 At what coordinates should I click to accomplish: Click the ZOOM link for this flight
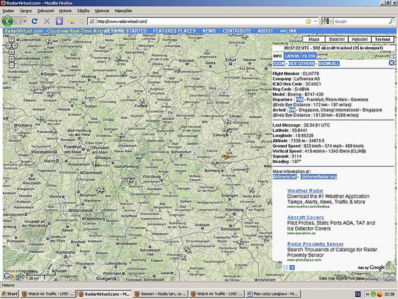point(279,64)
